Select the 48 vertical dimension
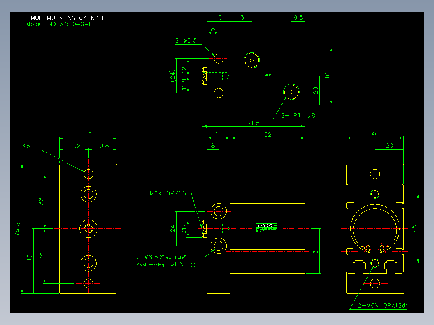434x325 pixels. (x=414, y=228)
